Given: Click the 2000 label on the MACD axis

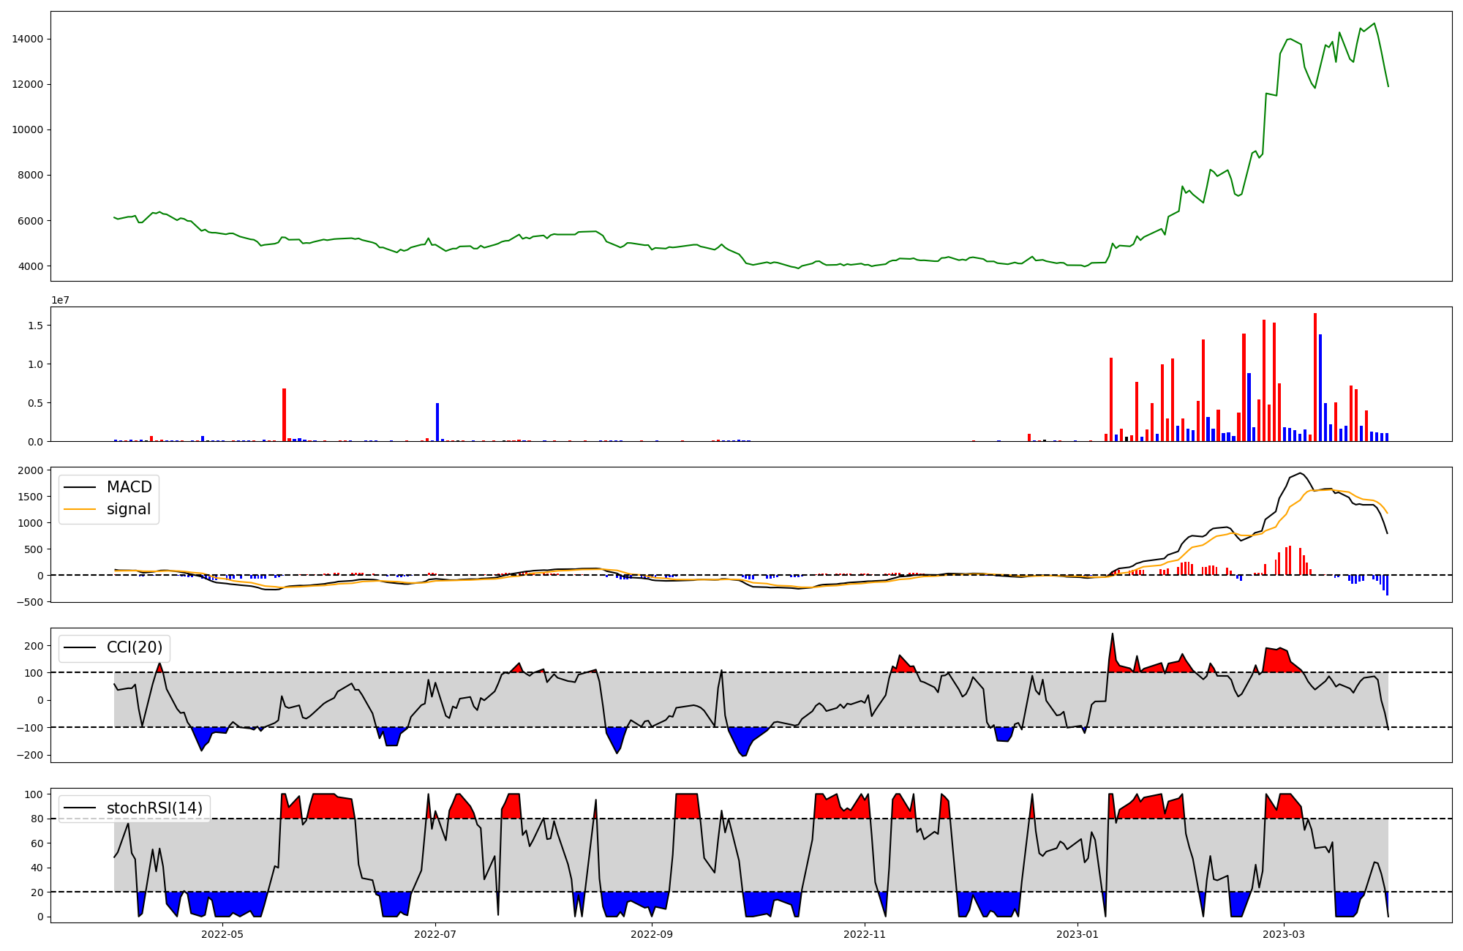Looking at the screenshot, I should point(31,470).
